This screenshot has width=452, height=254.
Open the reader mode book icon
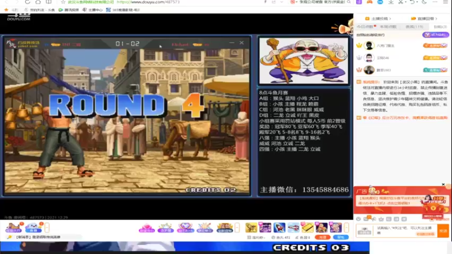(49, 2)
